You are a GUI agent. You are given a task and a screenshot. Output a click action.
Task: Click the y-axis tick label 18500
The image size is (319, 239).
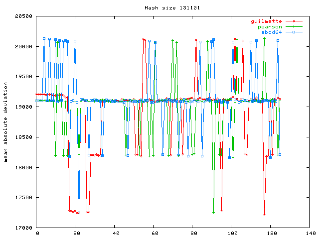(24, 137)
